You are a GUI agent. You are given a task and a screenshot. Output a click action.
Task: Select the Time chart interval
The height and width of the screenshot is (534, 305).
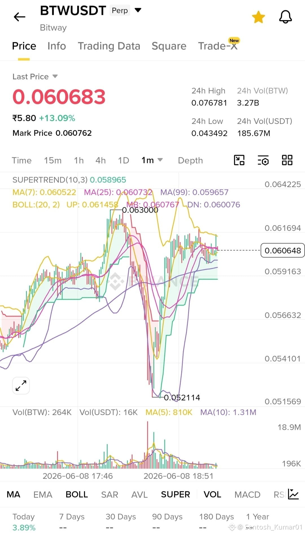[x=22, y=160]
